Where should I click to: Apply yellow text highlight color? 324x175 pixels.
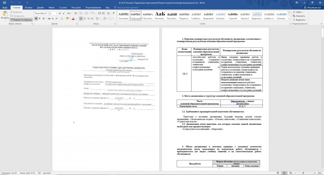point(67,19)
